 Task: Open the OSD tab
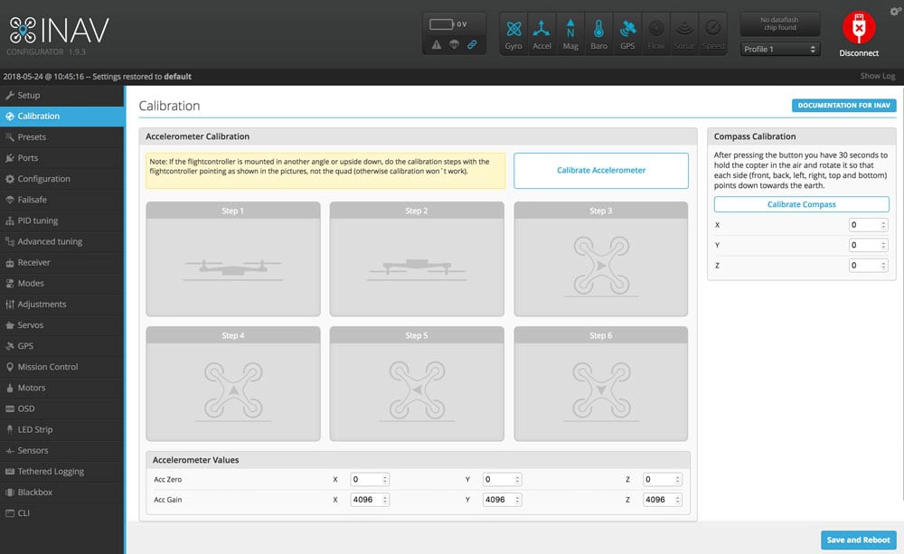coord(61,408)
